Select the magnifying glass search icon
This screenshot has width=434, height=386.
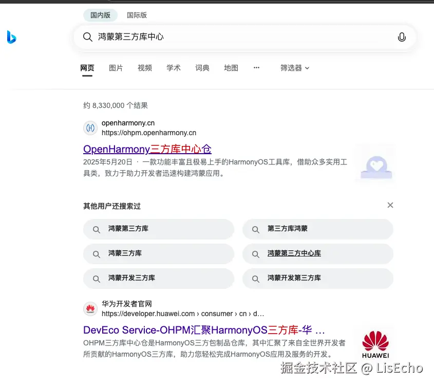pos(87,37)
